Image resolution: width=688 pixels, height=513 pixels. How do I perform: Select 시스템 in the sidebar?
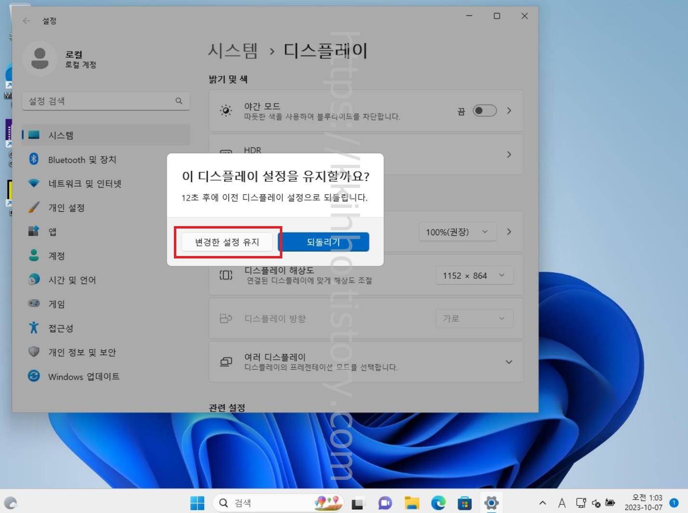click(x=106, y=135)
